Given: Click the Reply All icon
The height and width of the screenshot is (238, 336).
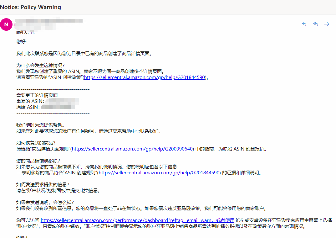Looking at the screenshot, I should [315, 24].
